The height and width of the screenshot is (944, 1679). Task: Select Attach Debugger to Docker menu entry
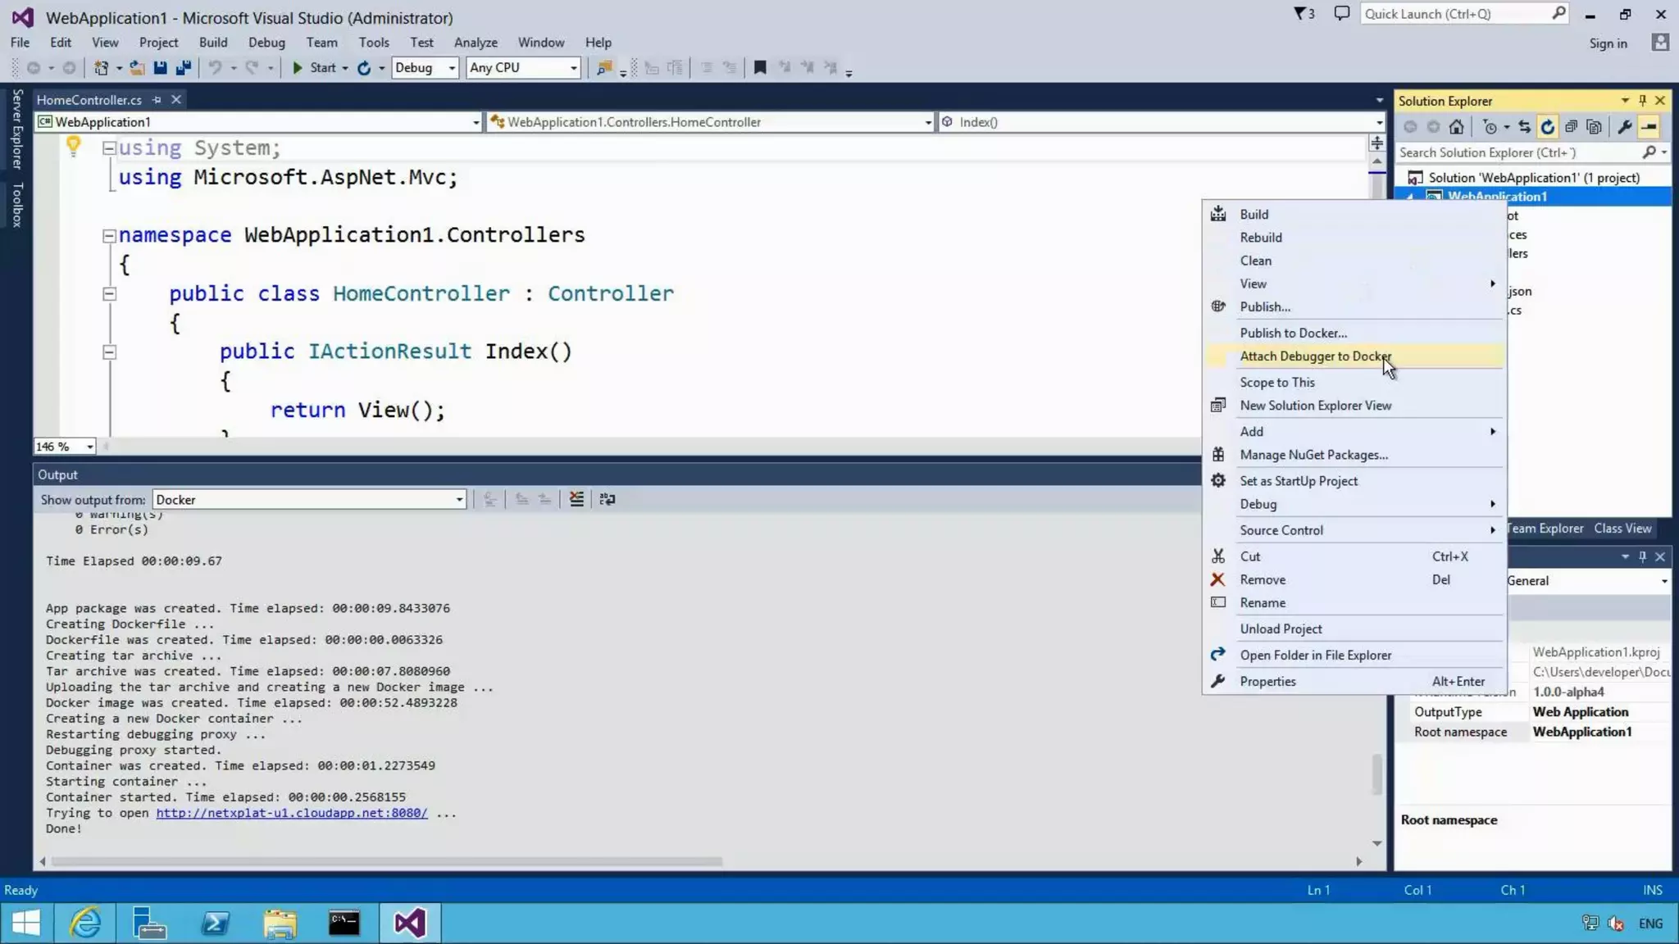[x=1354, y=356]
